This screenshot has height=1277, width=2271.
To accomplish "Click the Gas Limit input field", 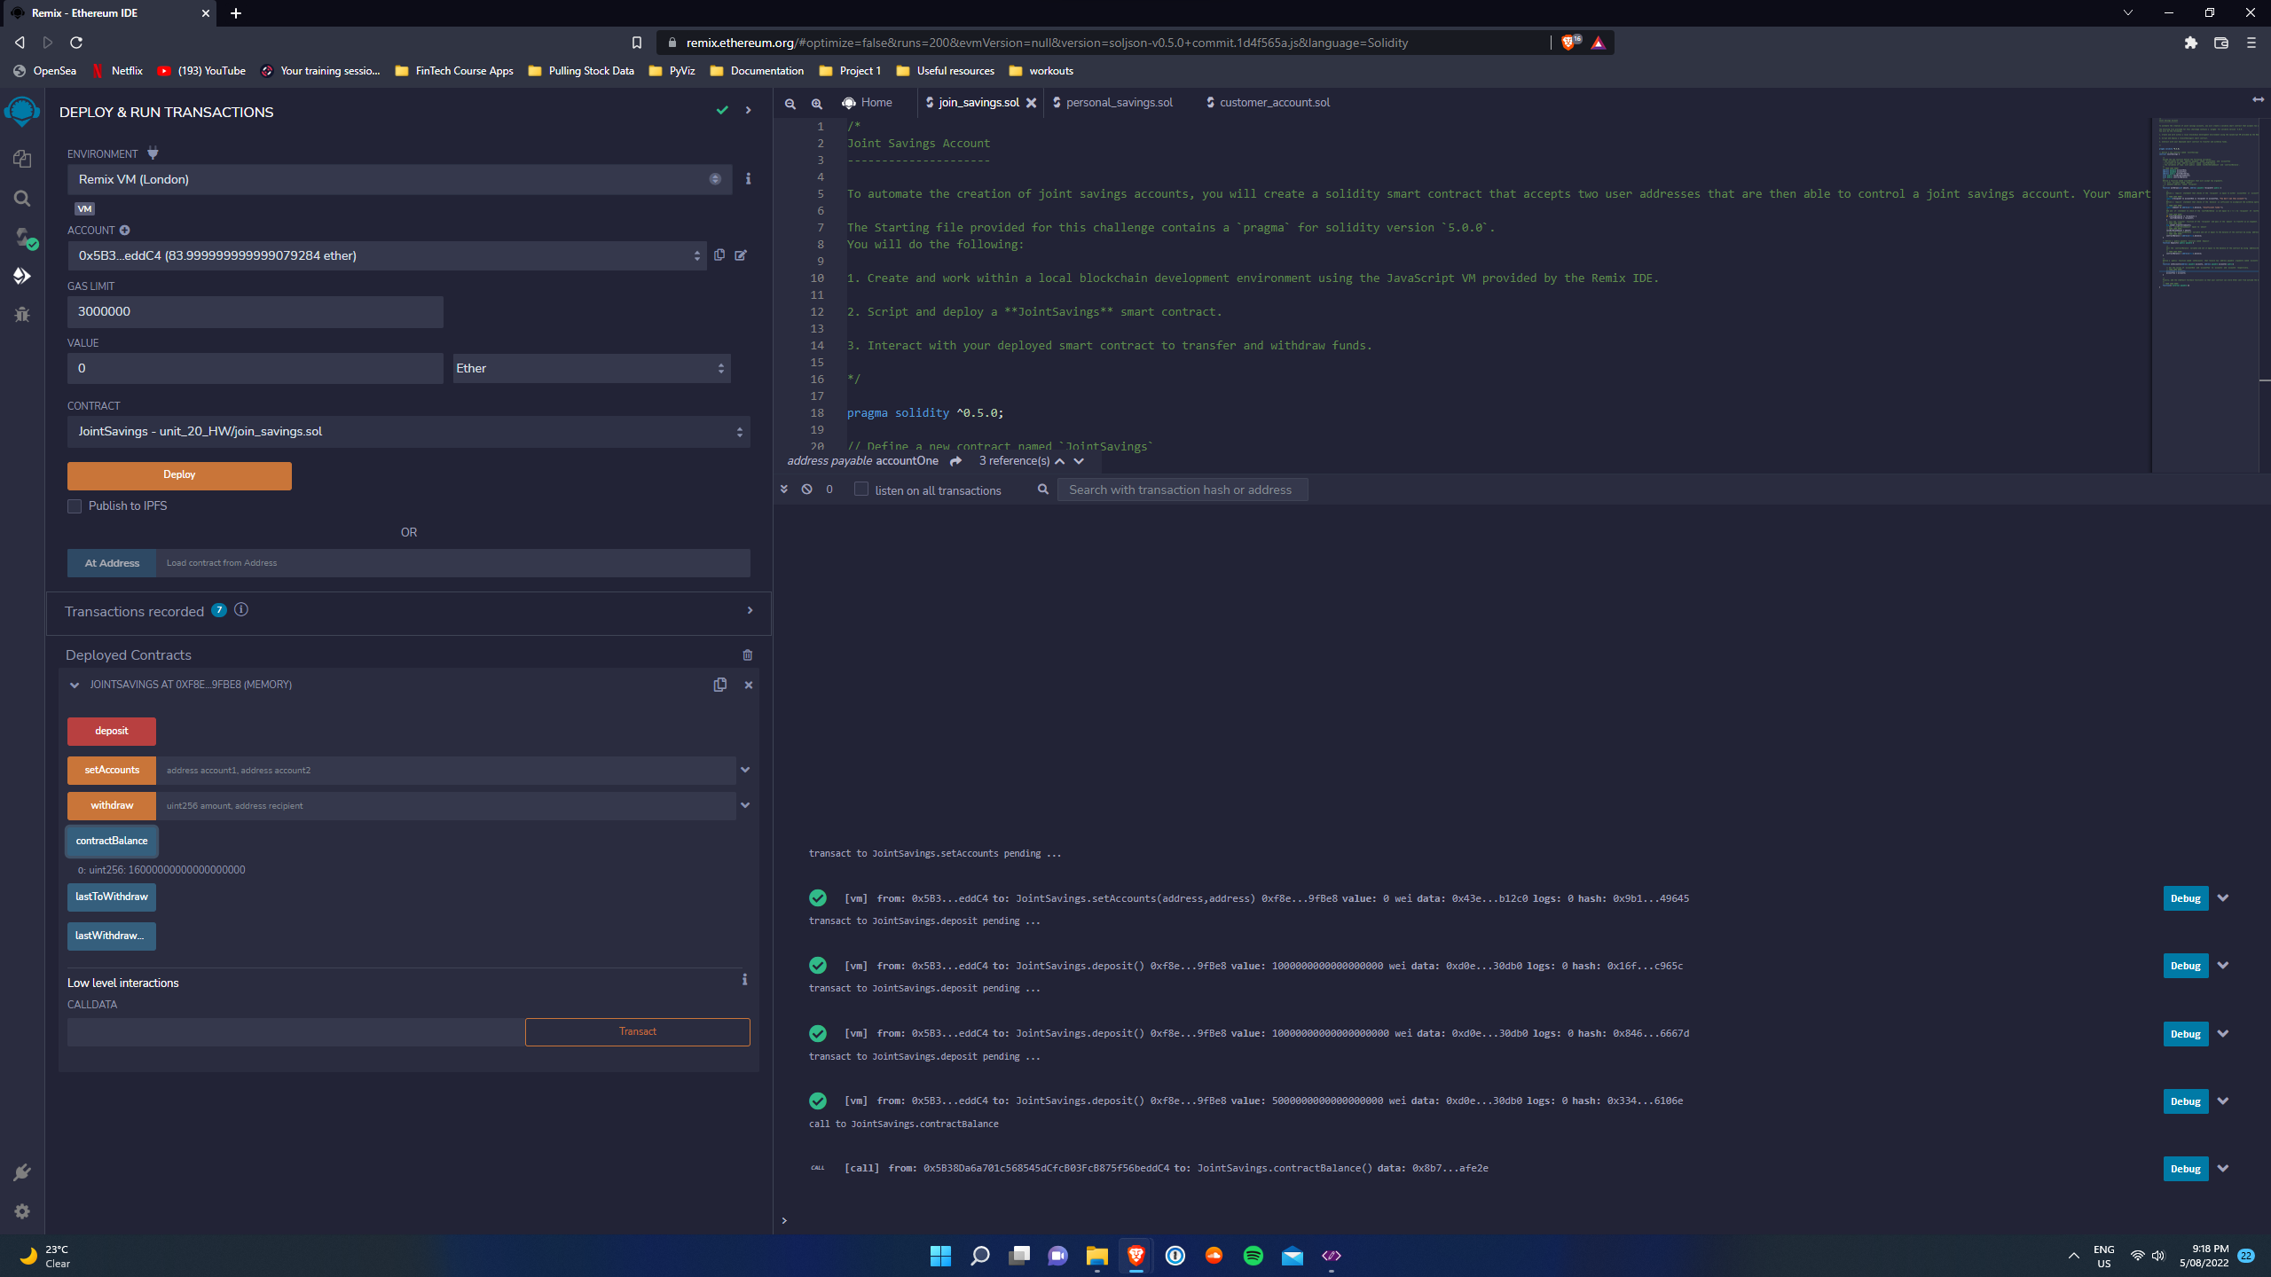I will 255,312.
